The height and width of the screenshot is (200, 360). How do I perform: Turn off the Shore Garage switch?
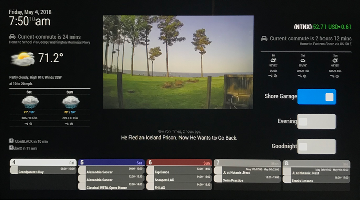316,97
